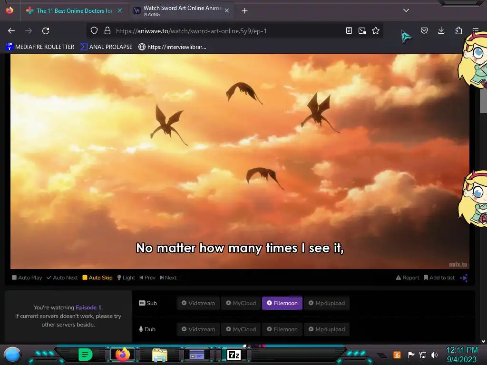Go to previous episode with Prev

147,278
